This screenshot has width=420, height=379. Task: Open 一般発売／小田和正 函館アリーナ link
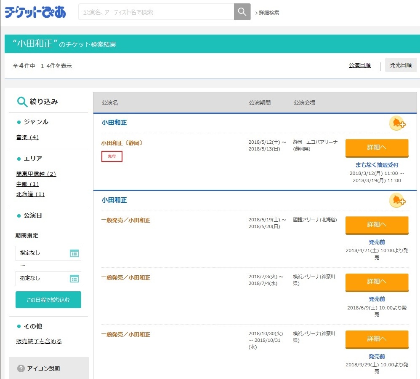pos(126,220)
